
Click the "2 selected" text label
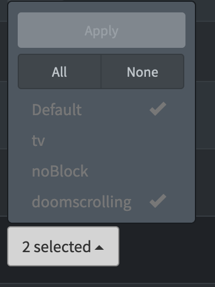point(56,247)
